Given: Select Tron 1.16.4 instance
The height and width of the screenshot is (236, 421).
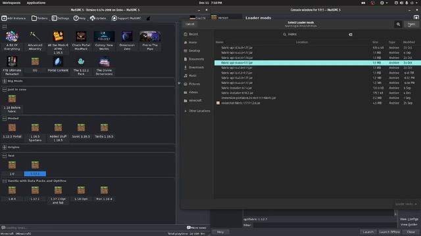Looking at the screenshot, I should (x=104, y=190).
